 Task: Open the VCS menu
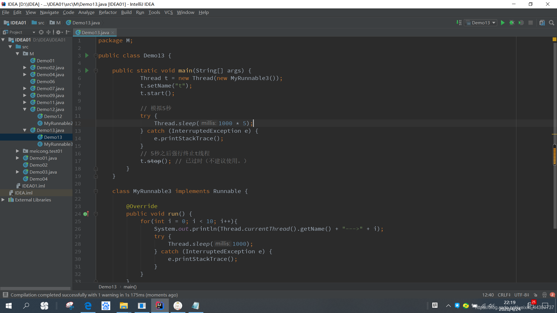pyautogui.click(x=169, y=12)
